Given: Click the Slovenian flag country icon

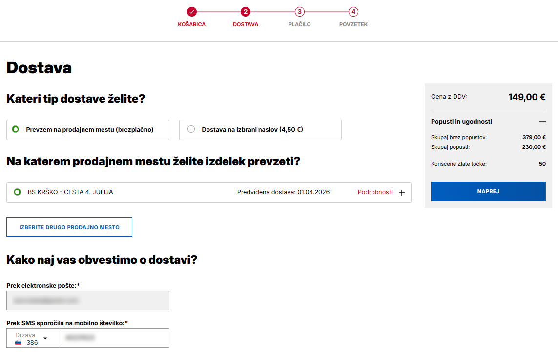Looking at the screenshot, I should coord(19,343).
